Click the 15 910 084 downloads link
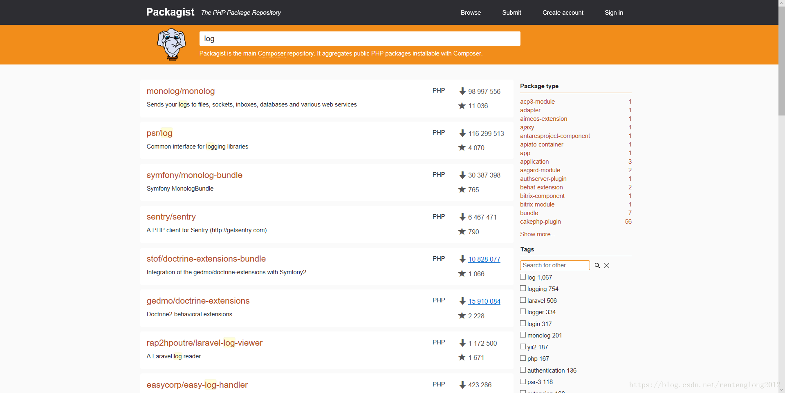The image size is (785, 393). pyautogui.click(x=484, y=301)
